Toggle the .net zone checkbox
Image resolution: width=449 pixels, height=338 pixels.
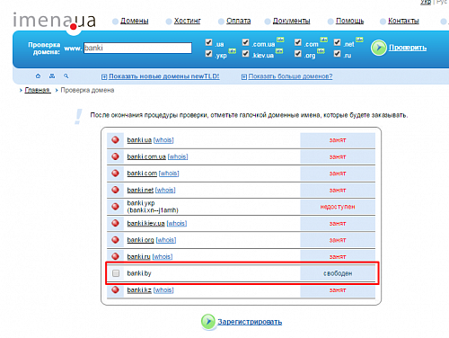337,42
